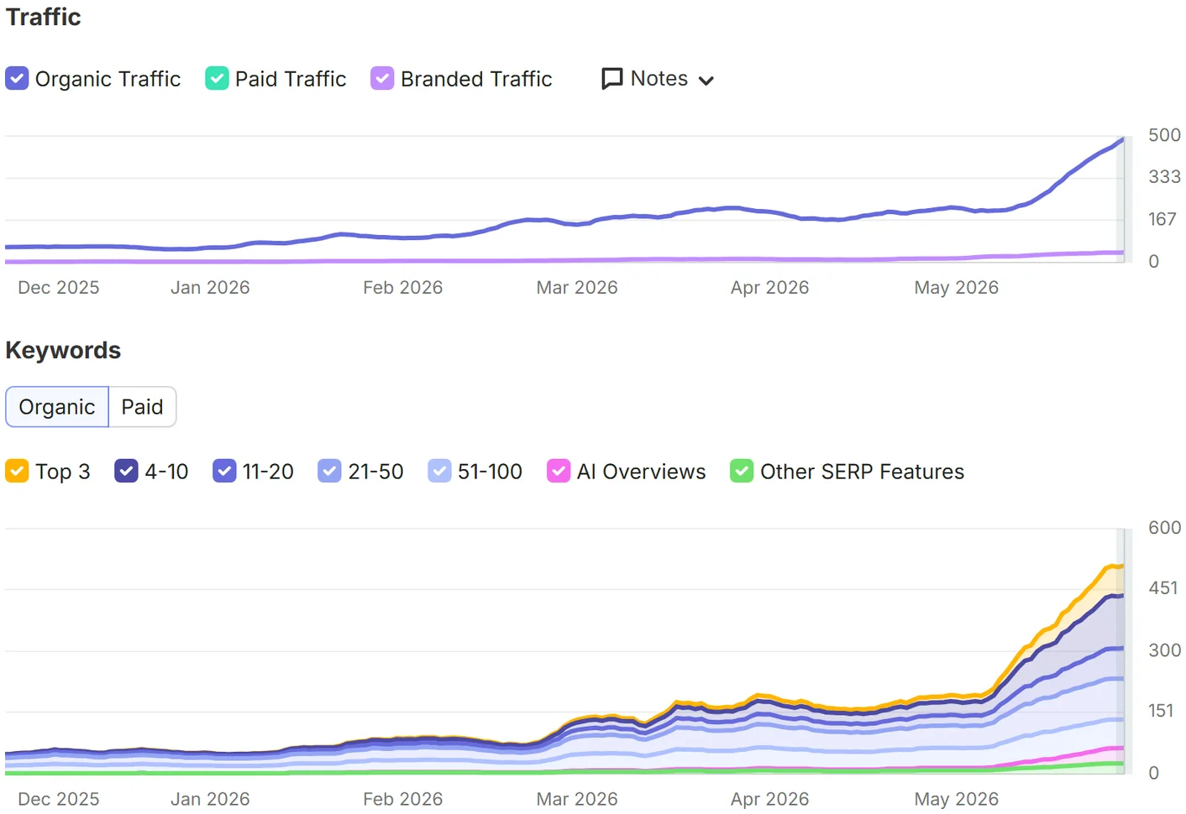Toggle the Other SERP Features checkbox
Image resolution: width=1186 pixels, height=814 pixels.
point(742,472)
